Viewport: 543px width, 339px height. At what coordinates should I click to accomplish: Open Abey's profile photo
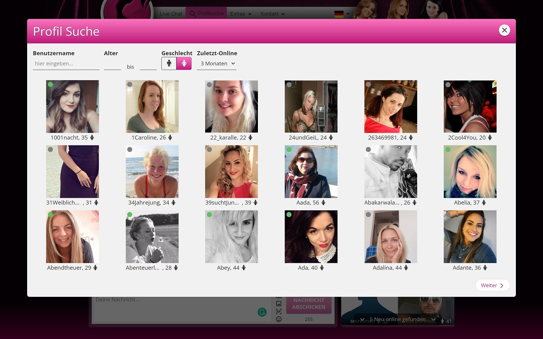pyautogui.click(x=232, y=237)
